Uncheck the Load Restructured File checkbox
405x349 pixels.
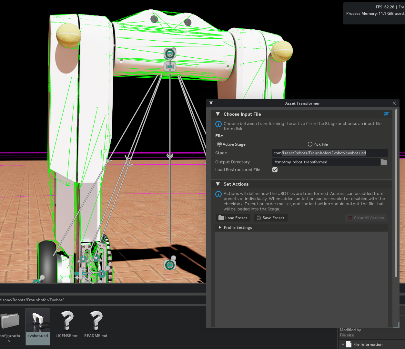point(275,170)
